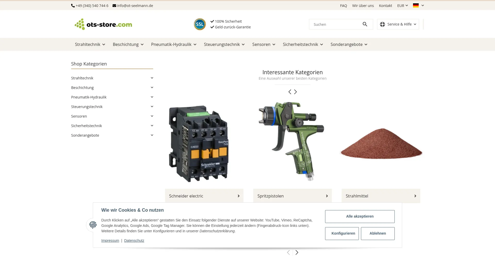Show previous category carousel arrow under heading
Image resolution: width=495 pixels, height=256 pixels.
point(290,92)
